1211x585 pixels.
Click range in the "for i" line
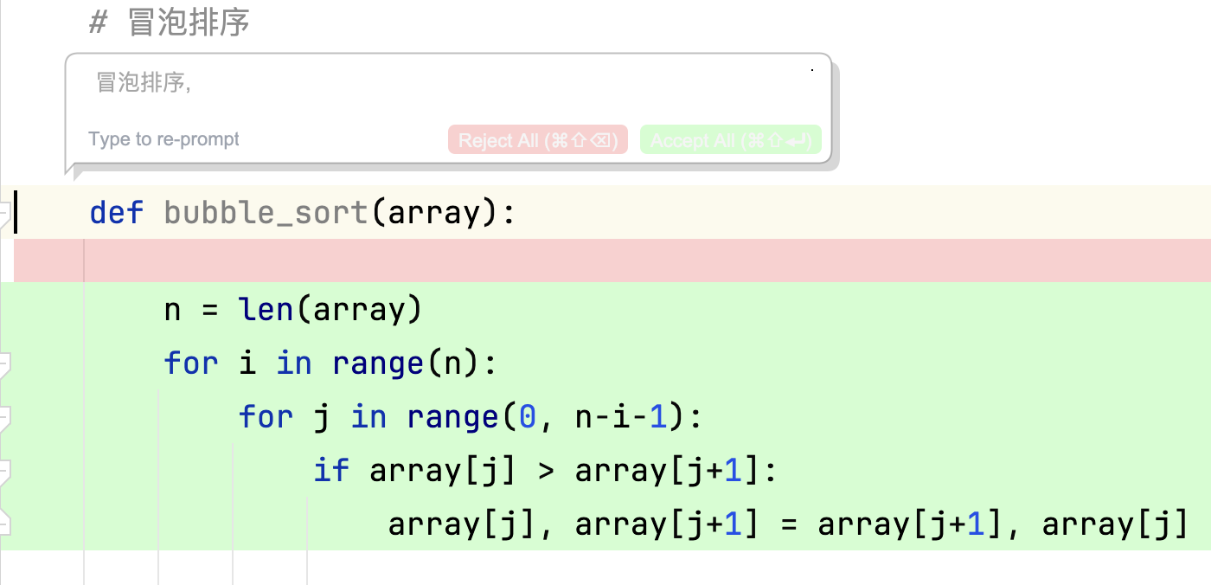(379, 363)
